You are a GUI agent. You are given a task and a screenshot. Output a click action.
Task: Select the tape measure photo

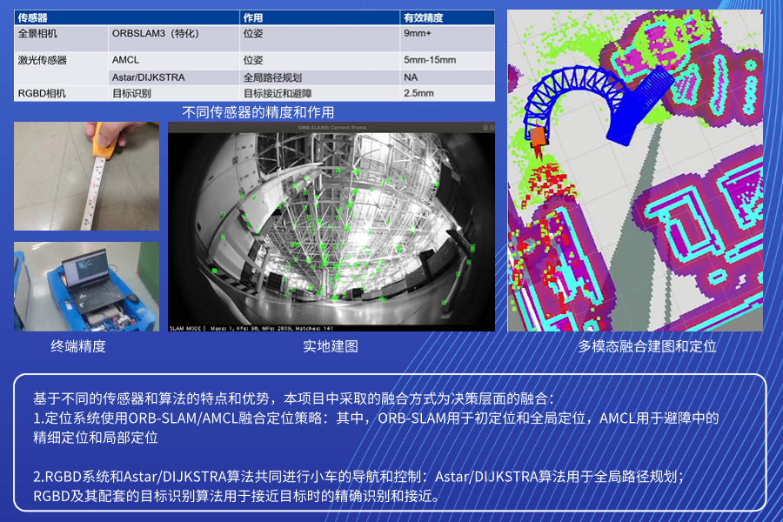click(x=86, y=176)
